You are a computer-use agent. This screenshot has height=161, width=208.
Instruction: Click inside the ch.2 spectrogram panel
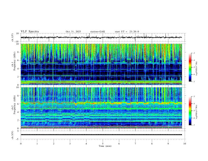click(101, 108)
